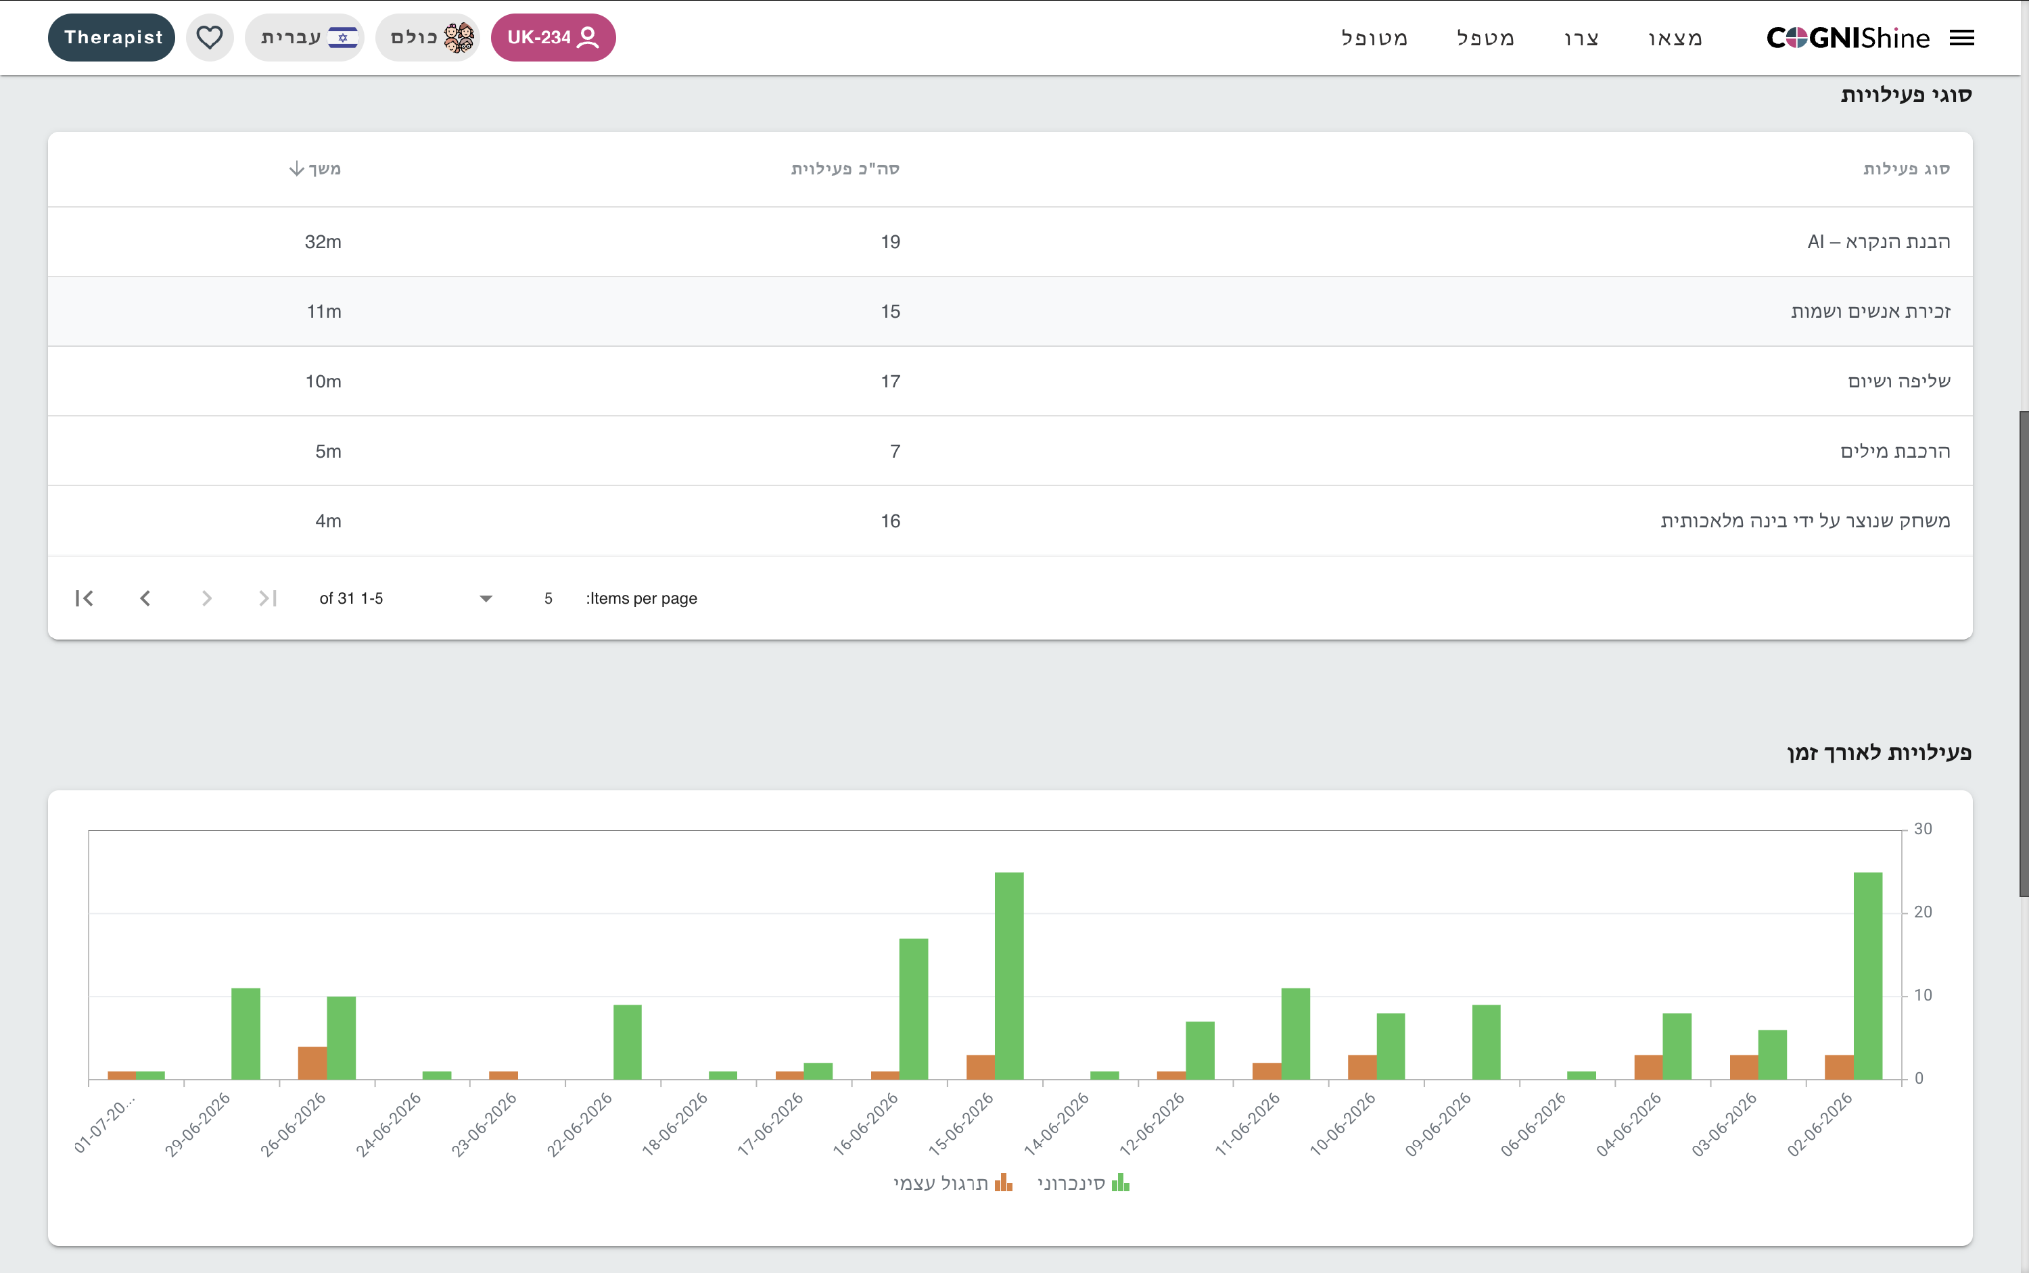
Task: Jump to the last table page
Action: (x=268, y=598)
